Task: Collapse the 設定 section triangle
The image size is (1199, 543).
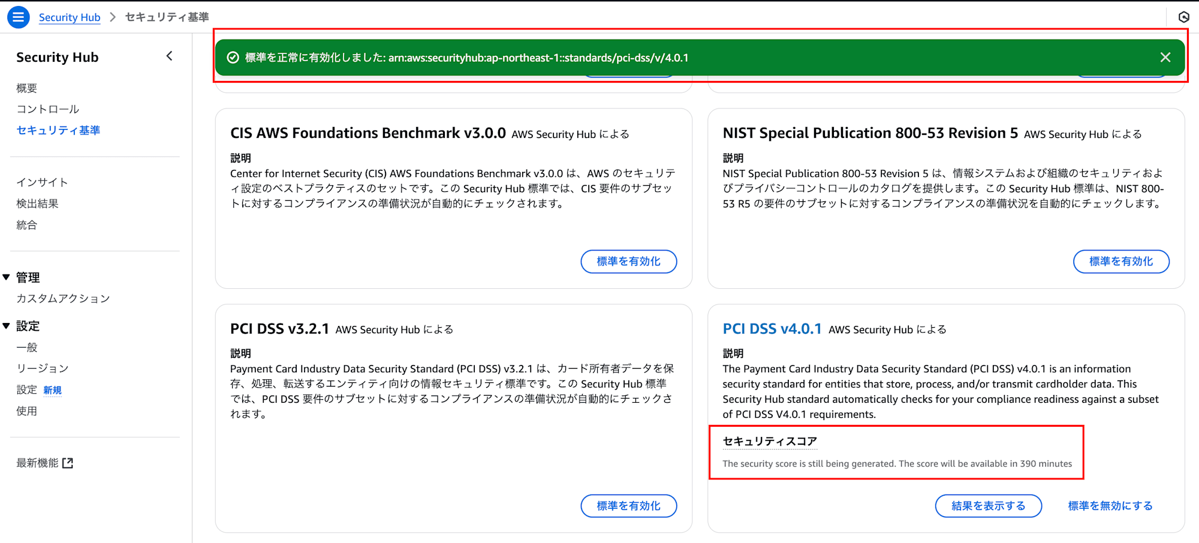Action: coord(6,325)
